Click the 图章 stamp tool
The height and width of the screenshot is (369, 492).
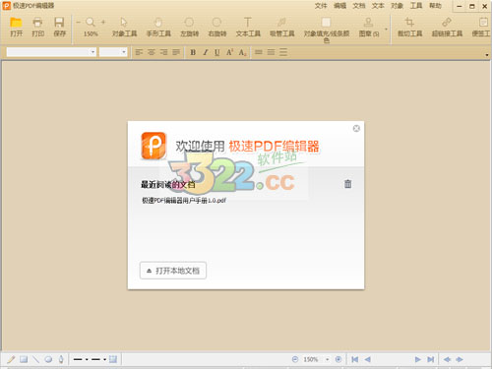pyautogui.click(x=369, y=27)
